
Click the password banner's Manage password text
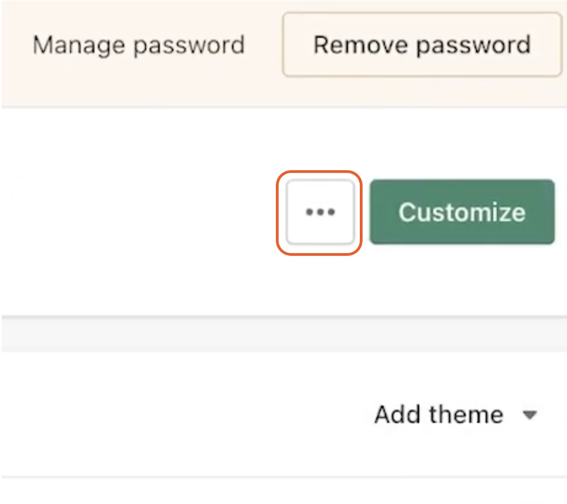[x=139, y=45]
